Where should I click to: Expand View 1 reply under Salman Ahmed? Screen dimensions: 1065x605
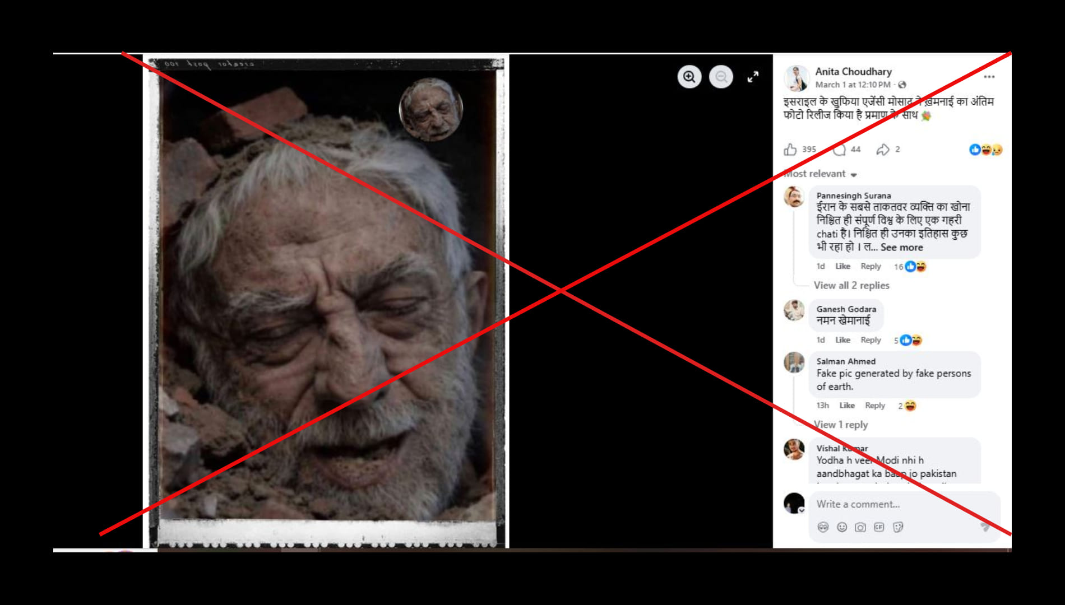tap(841, 425)
